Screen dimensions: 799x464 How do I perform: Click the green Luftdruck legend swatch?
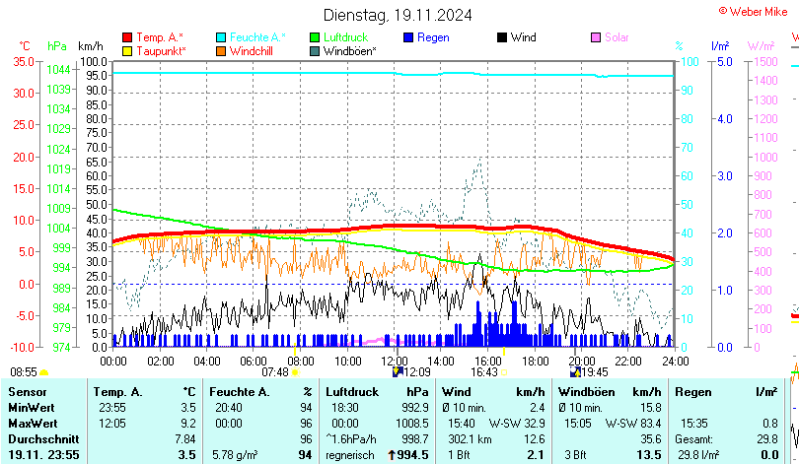tap(316, 37)
